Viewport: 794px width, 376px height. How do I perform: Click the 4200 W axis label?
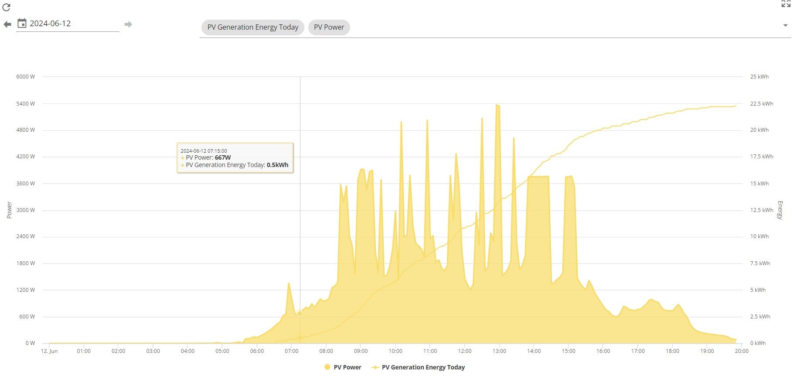tap(26, 157)
